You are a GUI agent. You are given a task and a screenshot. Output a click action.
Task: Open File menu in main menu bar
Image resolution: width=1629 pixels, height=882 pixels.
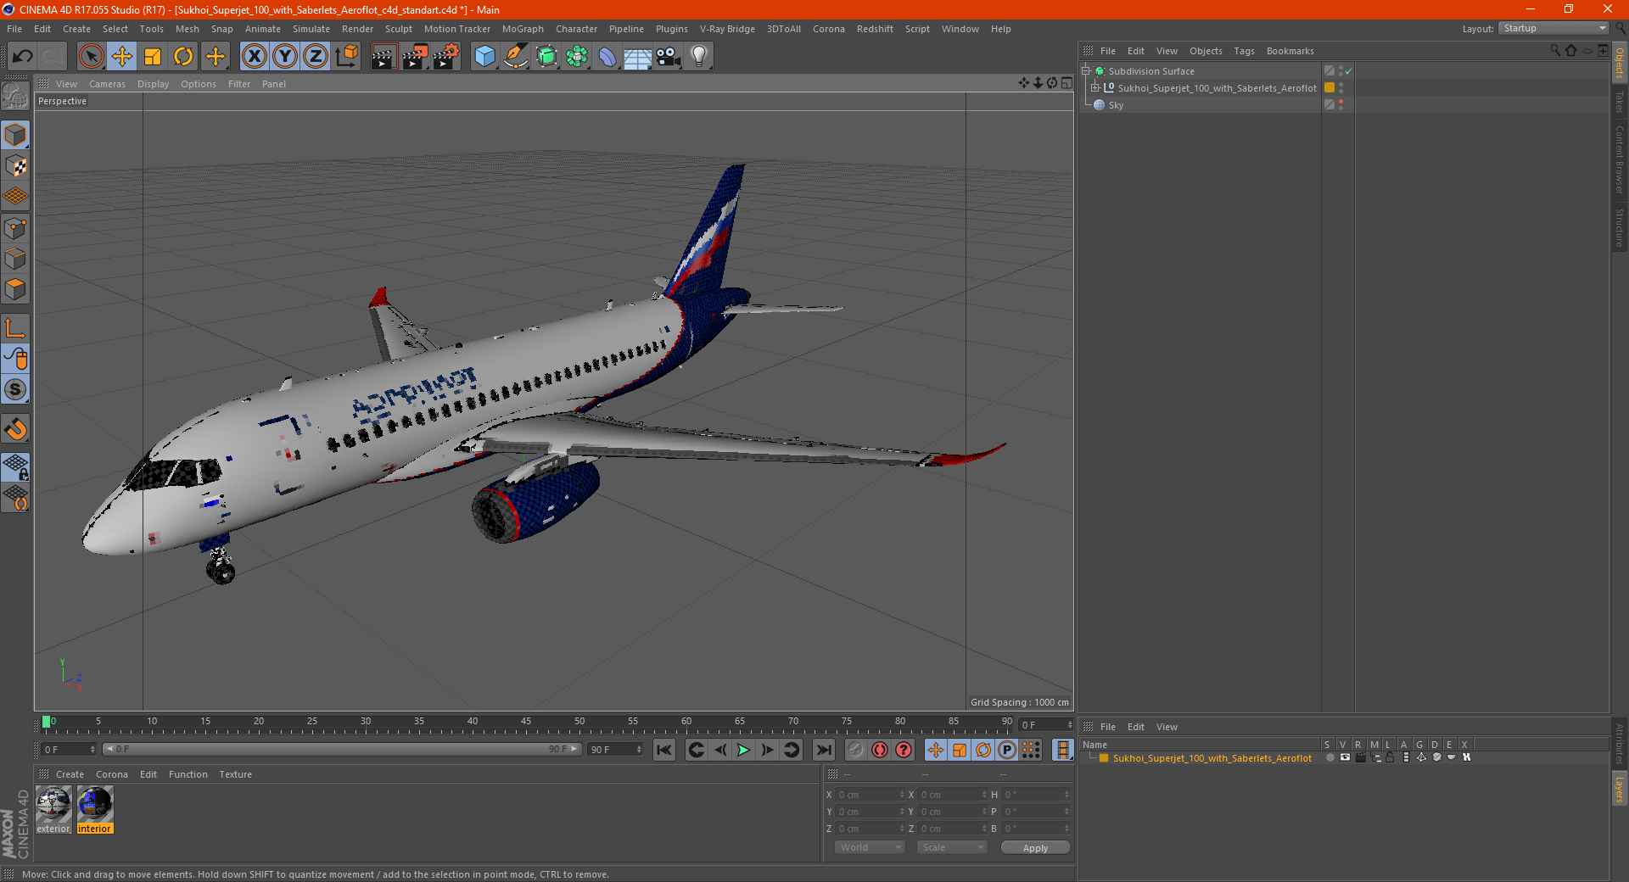coord(14,29)
